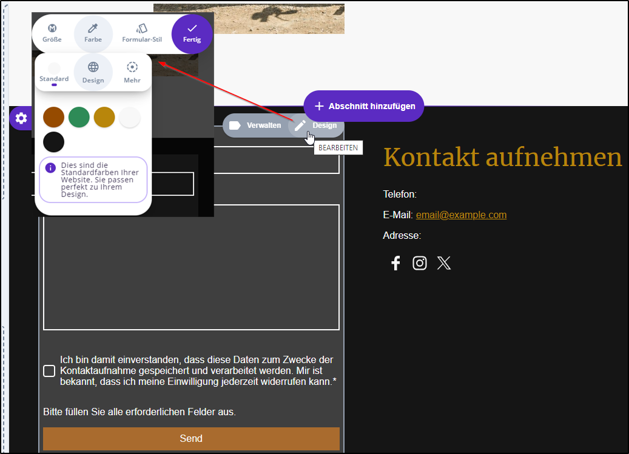Click the Abschnitt hinzufügen button

(363, 106)
